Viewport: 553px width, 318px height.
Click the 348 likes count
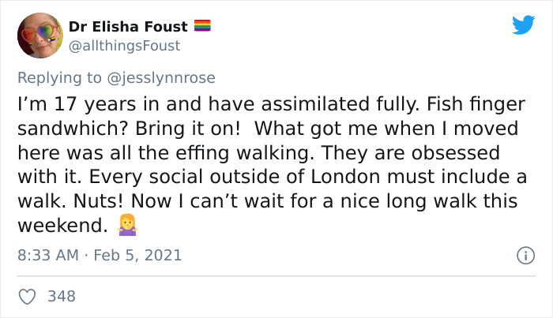[x=62, y=297]
